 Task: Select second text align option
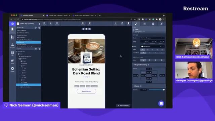(147, 50)
